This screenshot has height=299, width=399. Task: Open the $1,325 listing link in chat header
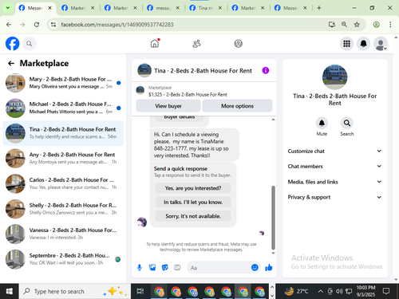(188, 95)
